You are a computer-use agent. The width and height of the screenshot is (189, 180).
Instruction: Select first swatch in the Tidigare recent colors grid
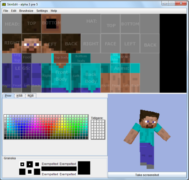coord(93,121)
